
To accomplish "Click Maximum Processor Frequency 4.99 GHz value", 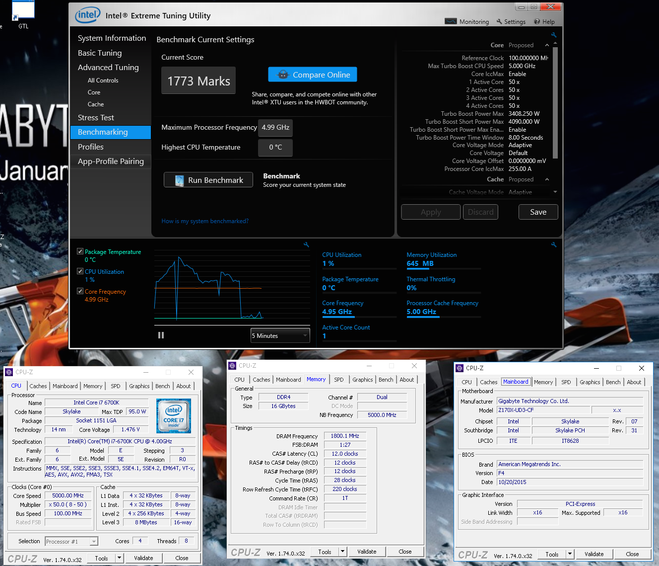I will [x=275, y=128].
